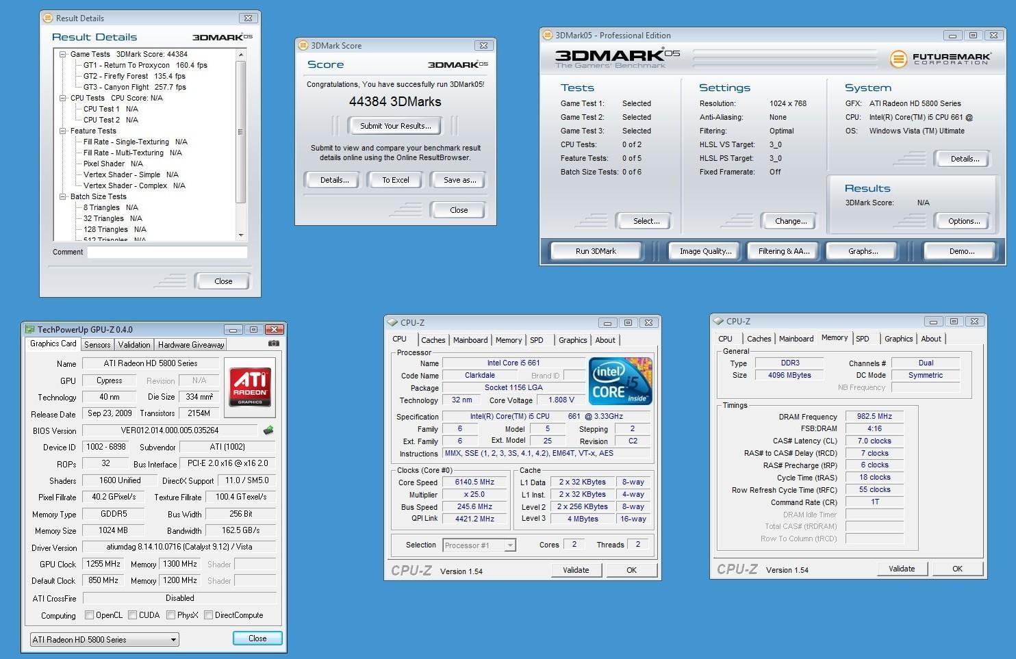Screen dimensions: 1016x659
Task: Open Image Quality settings in 3DMark05
Action: [705, 251]
